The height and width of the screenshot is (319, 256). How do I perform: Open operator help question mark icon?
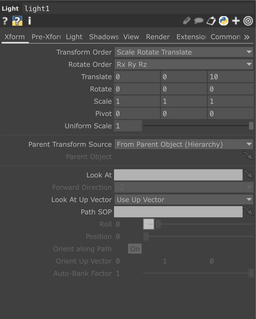click(5, 21)
